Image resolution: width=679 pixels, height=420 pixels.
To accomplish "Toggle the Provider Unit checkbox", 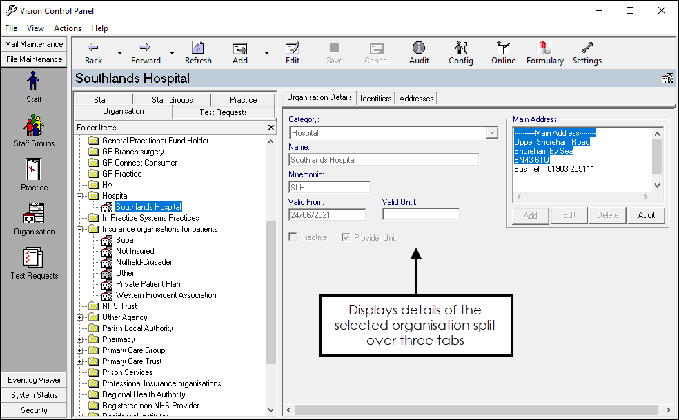I will (346, 237).
